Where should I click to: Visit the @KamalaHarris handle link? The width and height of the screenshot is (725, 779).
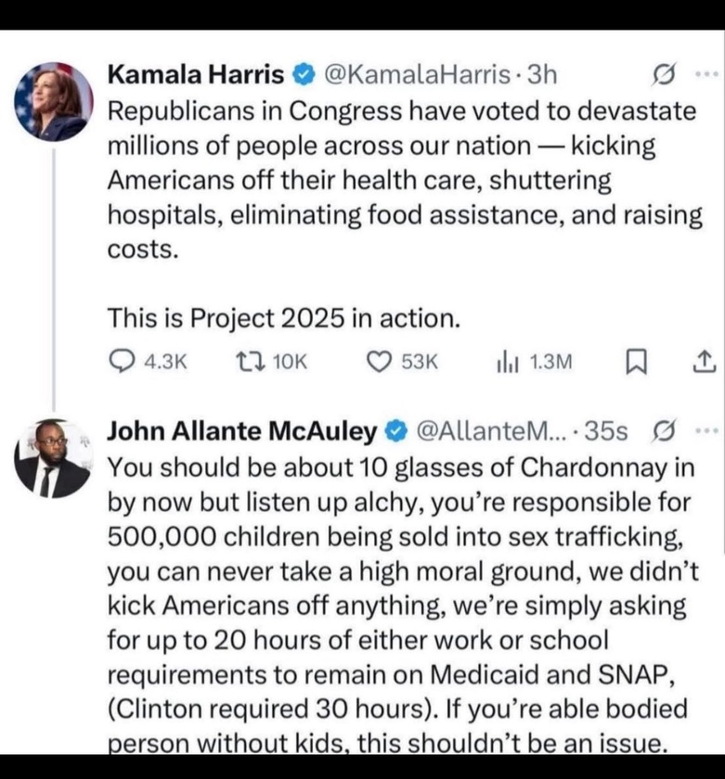[417, 75]
